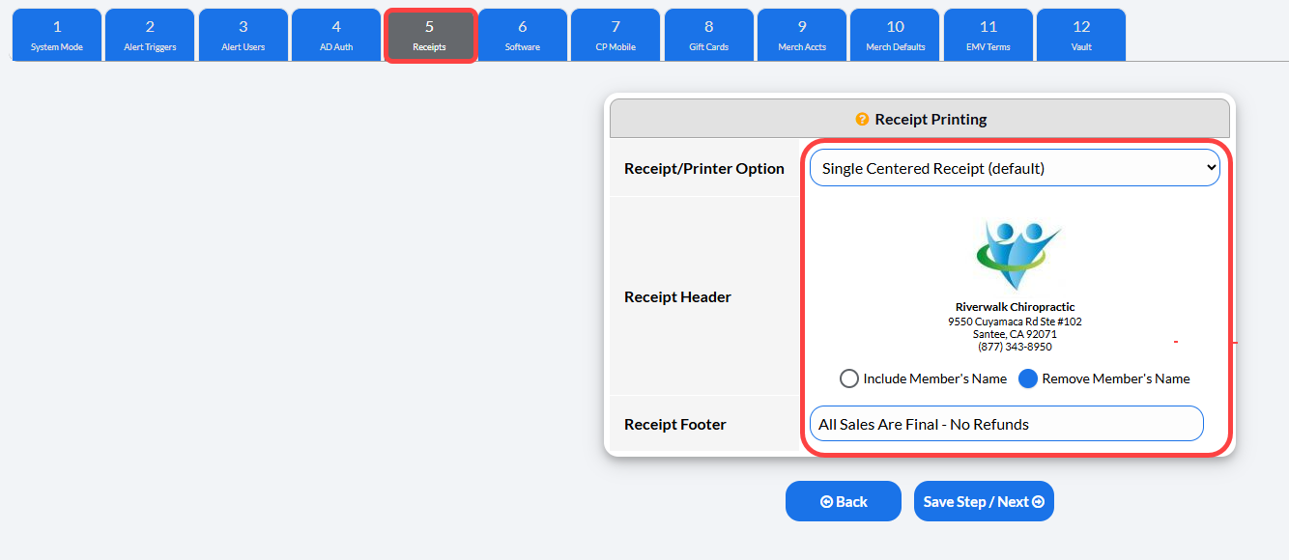Select Include Member's Name radio button

click(x=849, y=378)
